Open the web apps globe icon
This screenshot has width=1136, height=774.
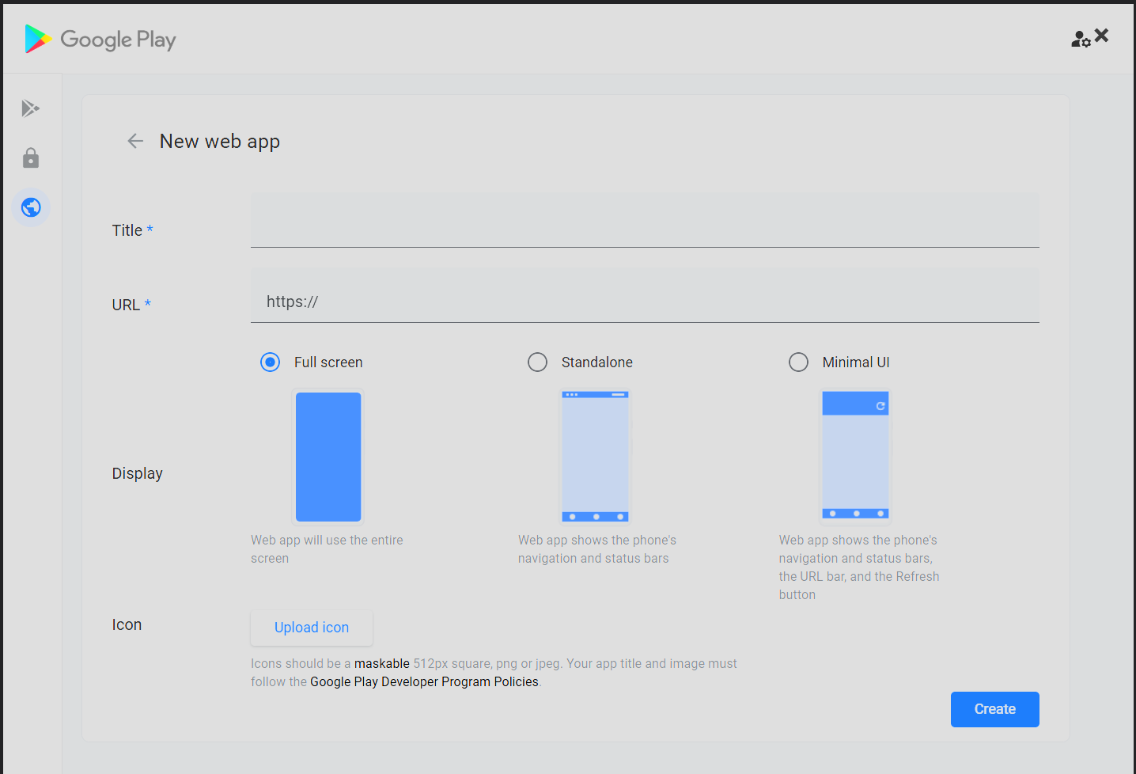pos(31,207)
